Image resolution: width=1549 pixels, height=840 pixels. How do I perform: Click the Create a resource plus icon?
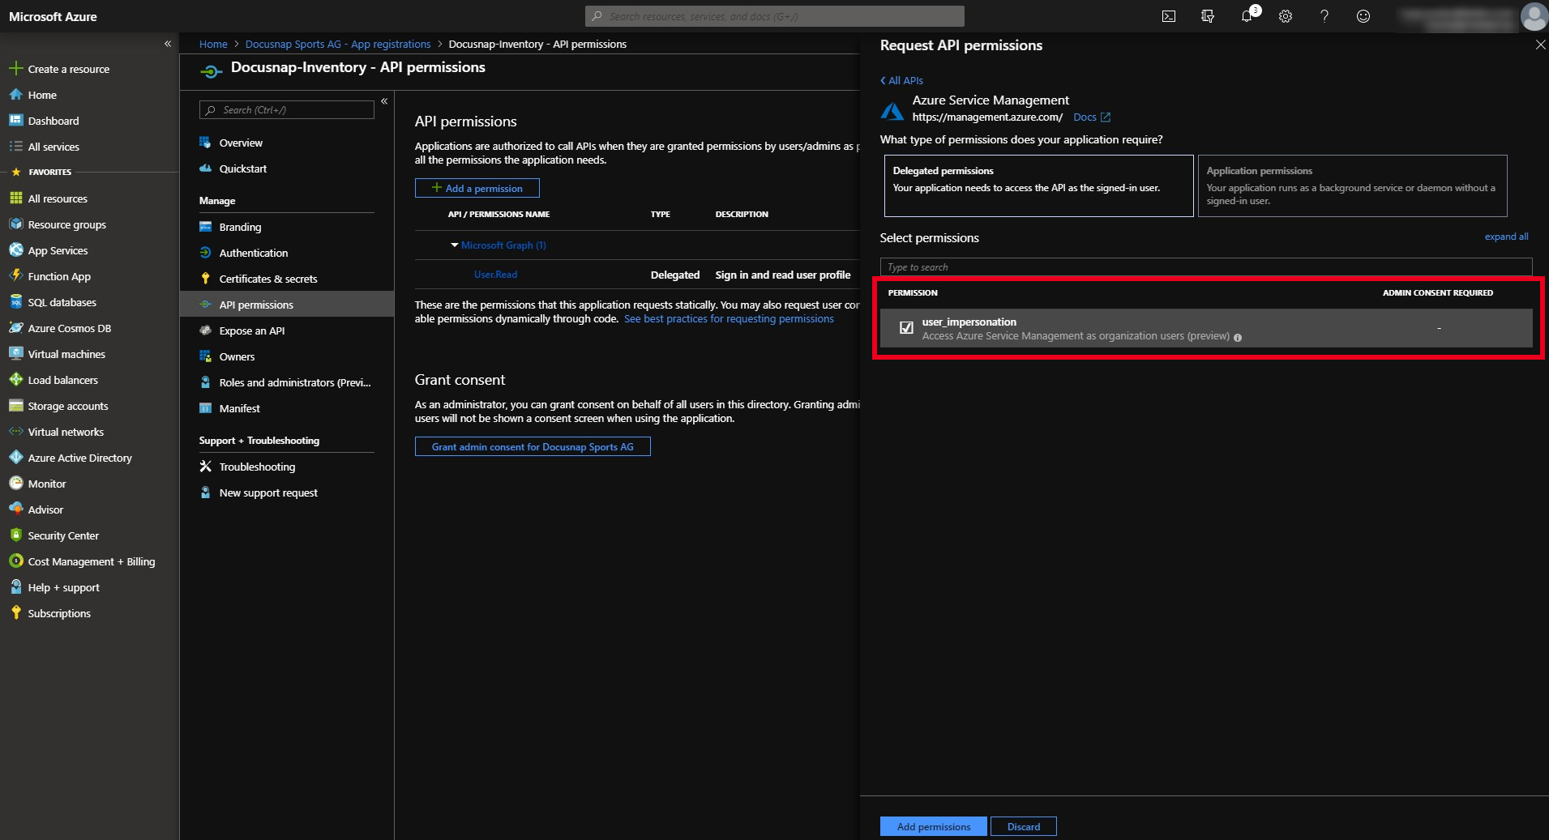click(x=15, y=69)
